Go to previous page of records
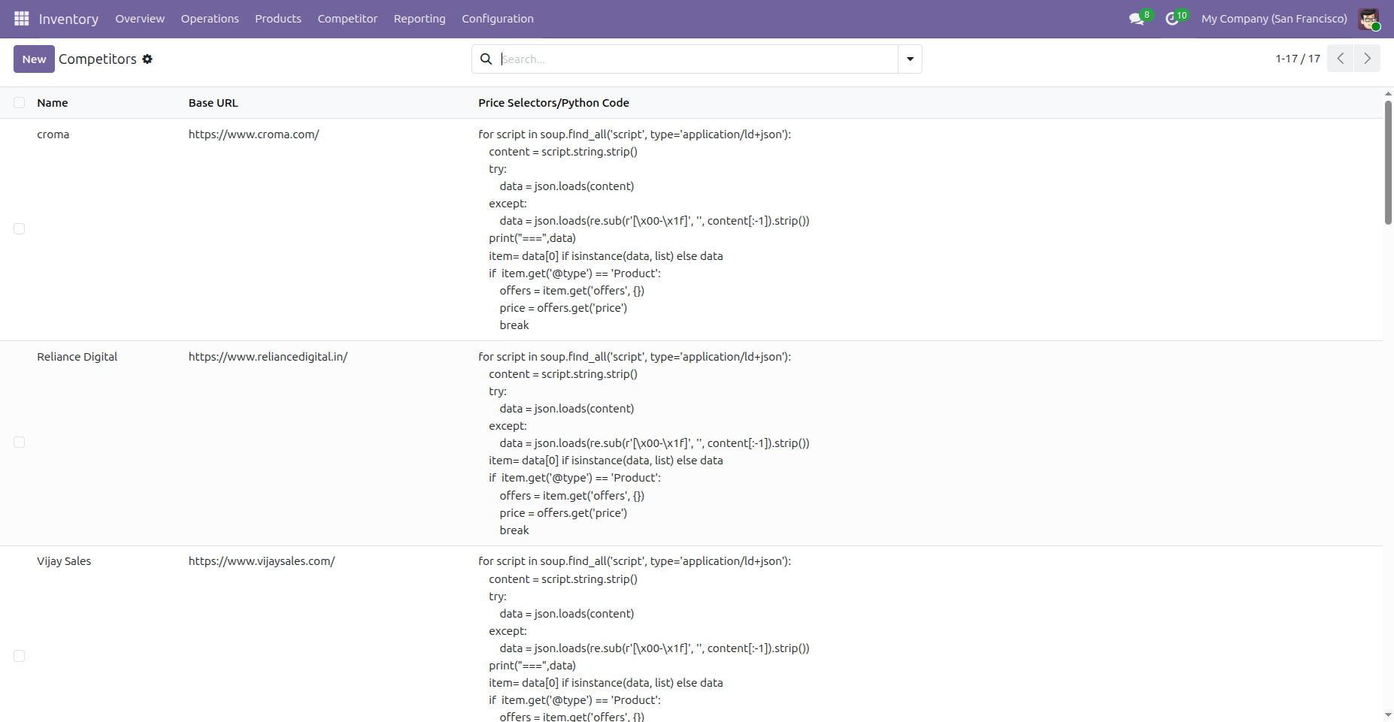 point(1340,59)
